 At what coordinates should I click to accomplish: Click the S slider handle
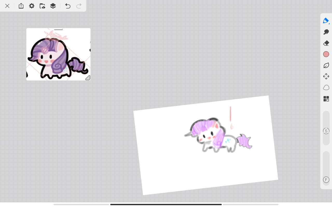326,131
